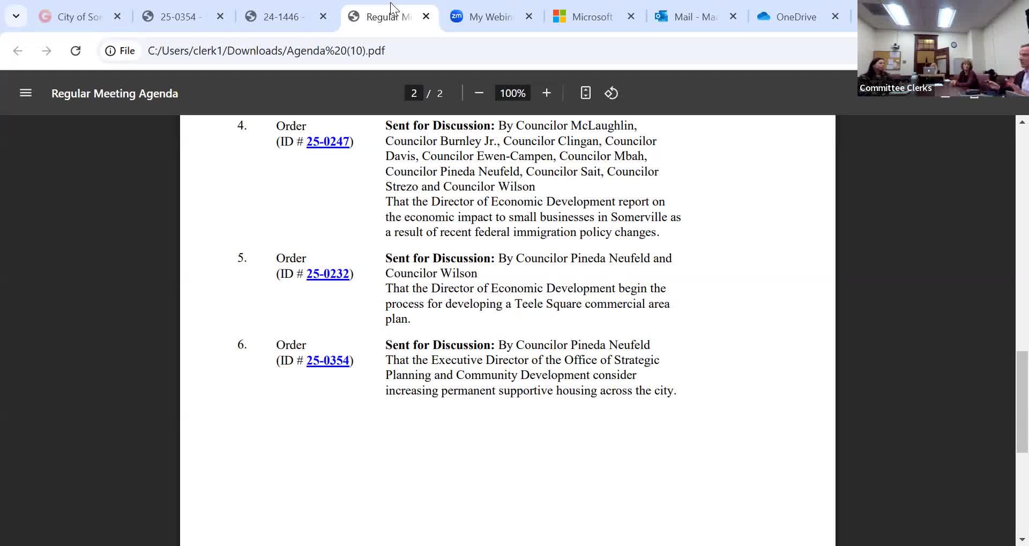Image resolution: width=1029 pixels, height=546 pixels.
Task: Reload the current page
Action: coord(76,50)
